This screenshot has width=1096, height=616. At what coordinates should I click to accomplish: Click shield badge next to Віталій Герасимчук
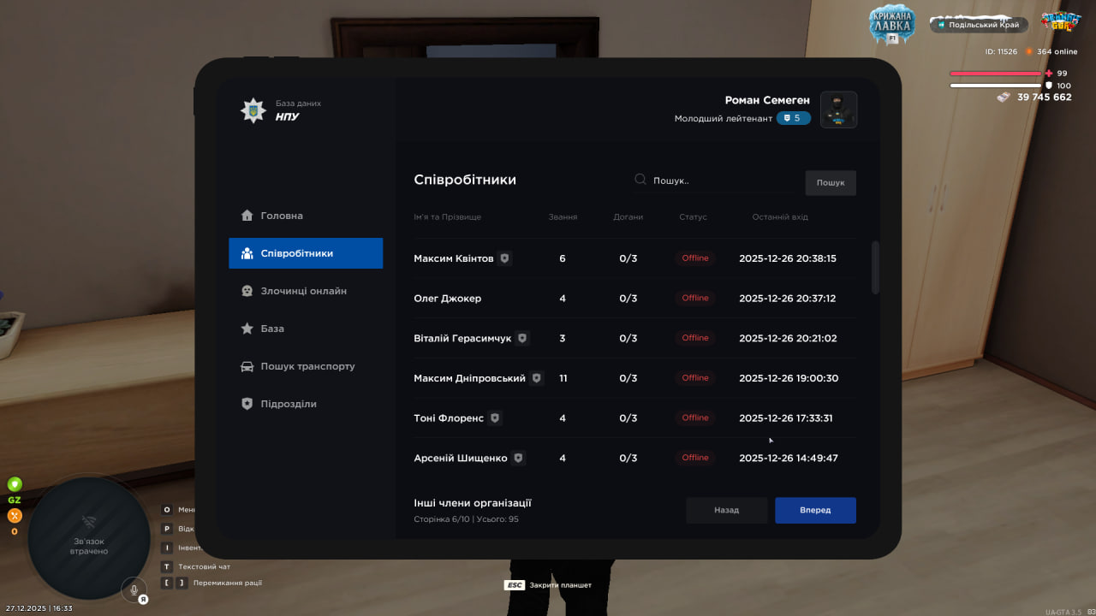pyautogui.click(x=522, y=338)
